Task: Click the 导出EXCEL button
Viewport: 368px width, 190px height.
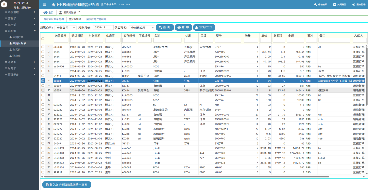Action: click(x=204, y=28)
